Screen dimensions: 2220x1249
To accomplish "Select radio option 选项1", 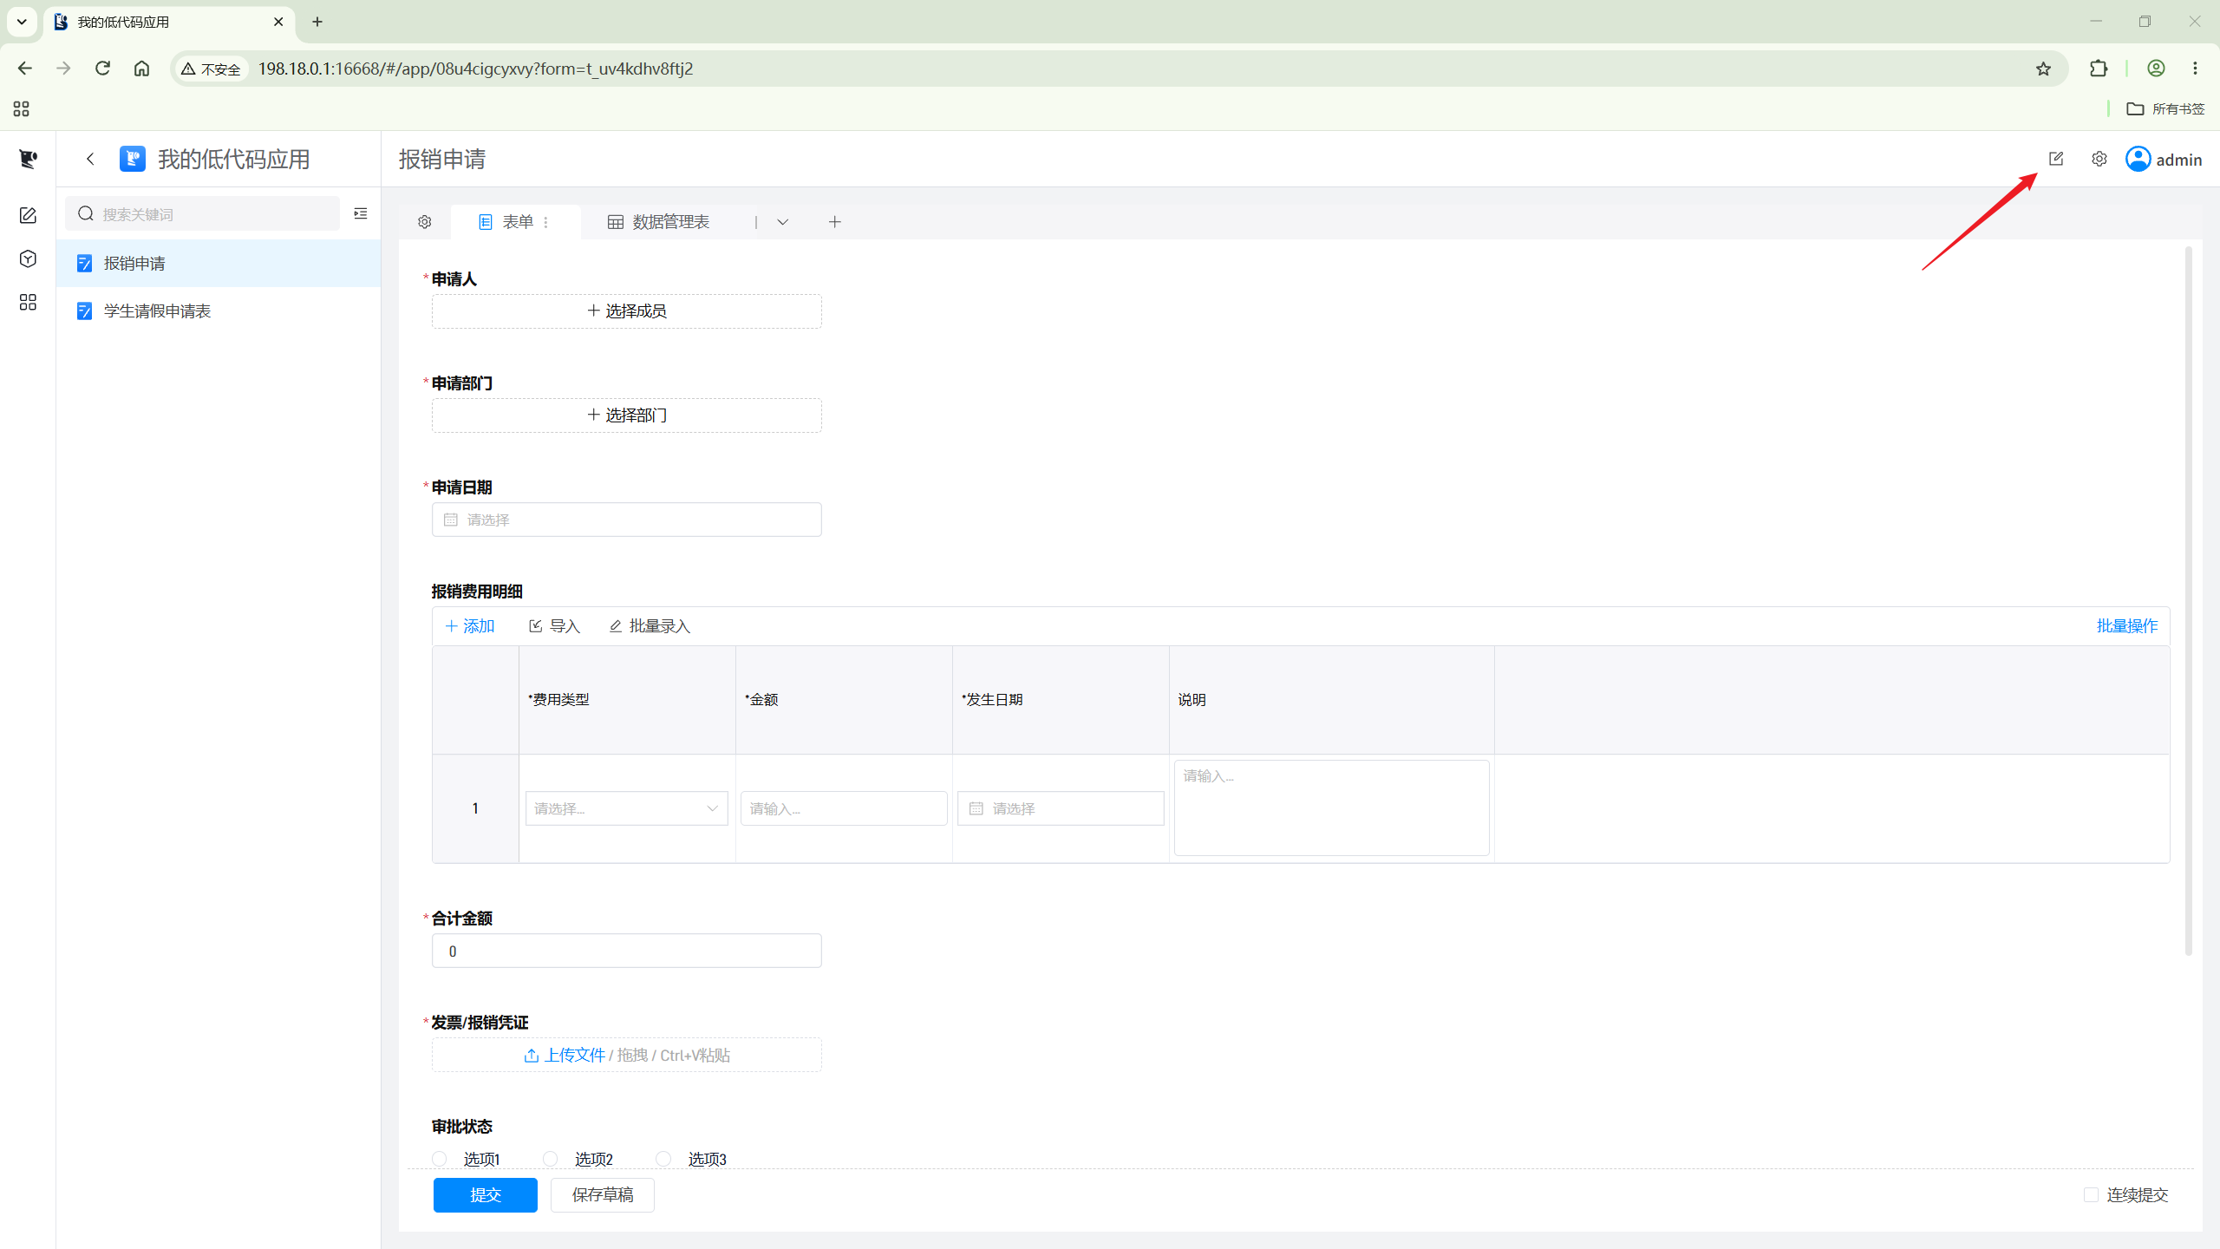I will pyautogui.click(x=440, y=1159).
